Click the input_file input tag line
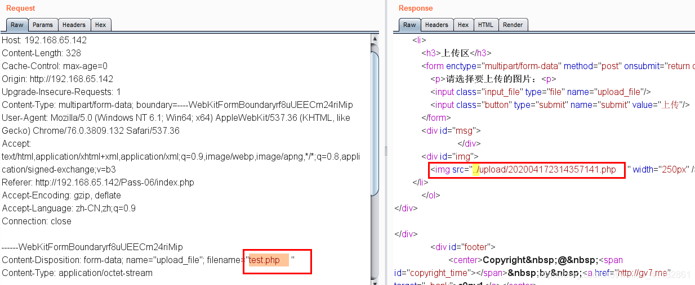This screenshot has width=695, height=285. click(541, 92)
